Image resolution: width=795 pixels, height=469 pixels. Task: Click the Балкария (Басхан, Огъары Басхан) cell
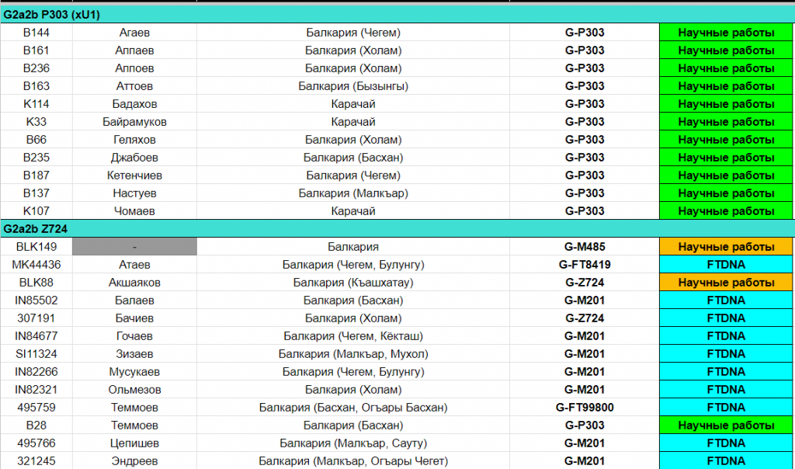click(353, 408)
